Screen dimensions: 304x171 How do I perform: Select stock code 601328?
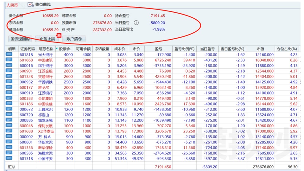pyautogui.click(x=26, y=77)
